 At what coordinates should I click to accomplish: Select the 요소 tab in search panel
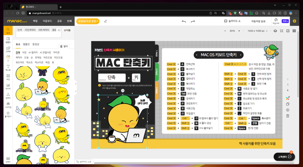point(18,44)
